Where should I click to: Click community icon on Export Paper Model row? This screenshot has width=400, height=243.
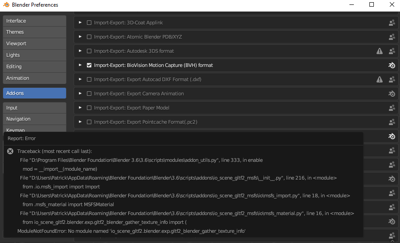(392, 108)
